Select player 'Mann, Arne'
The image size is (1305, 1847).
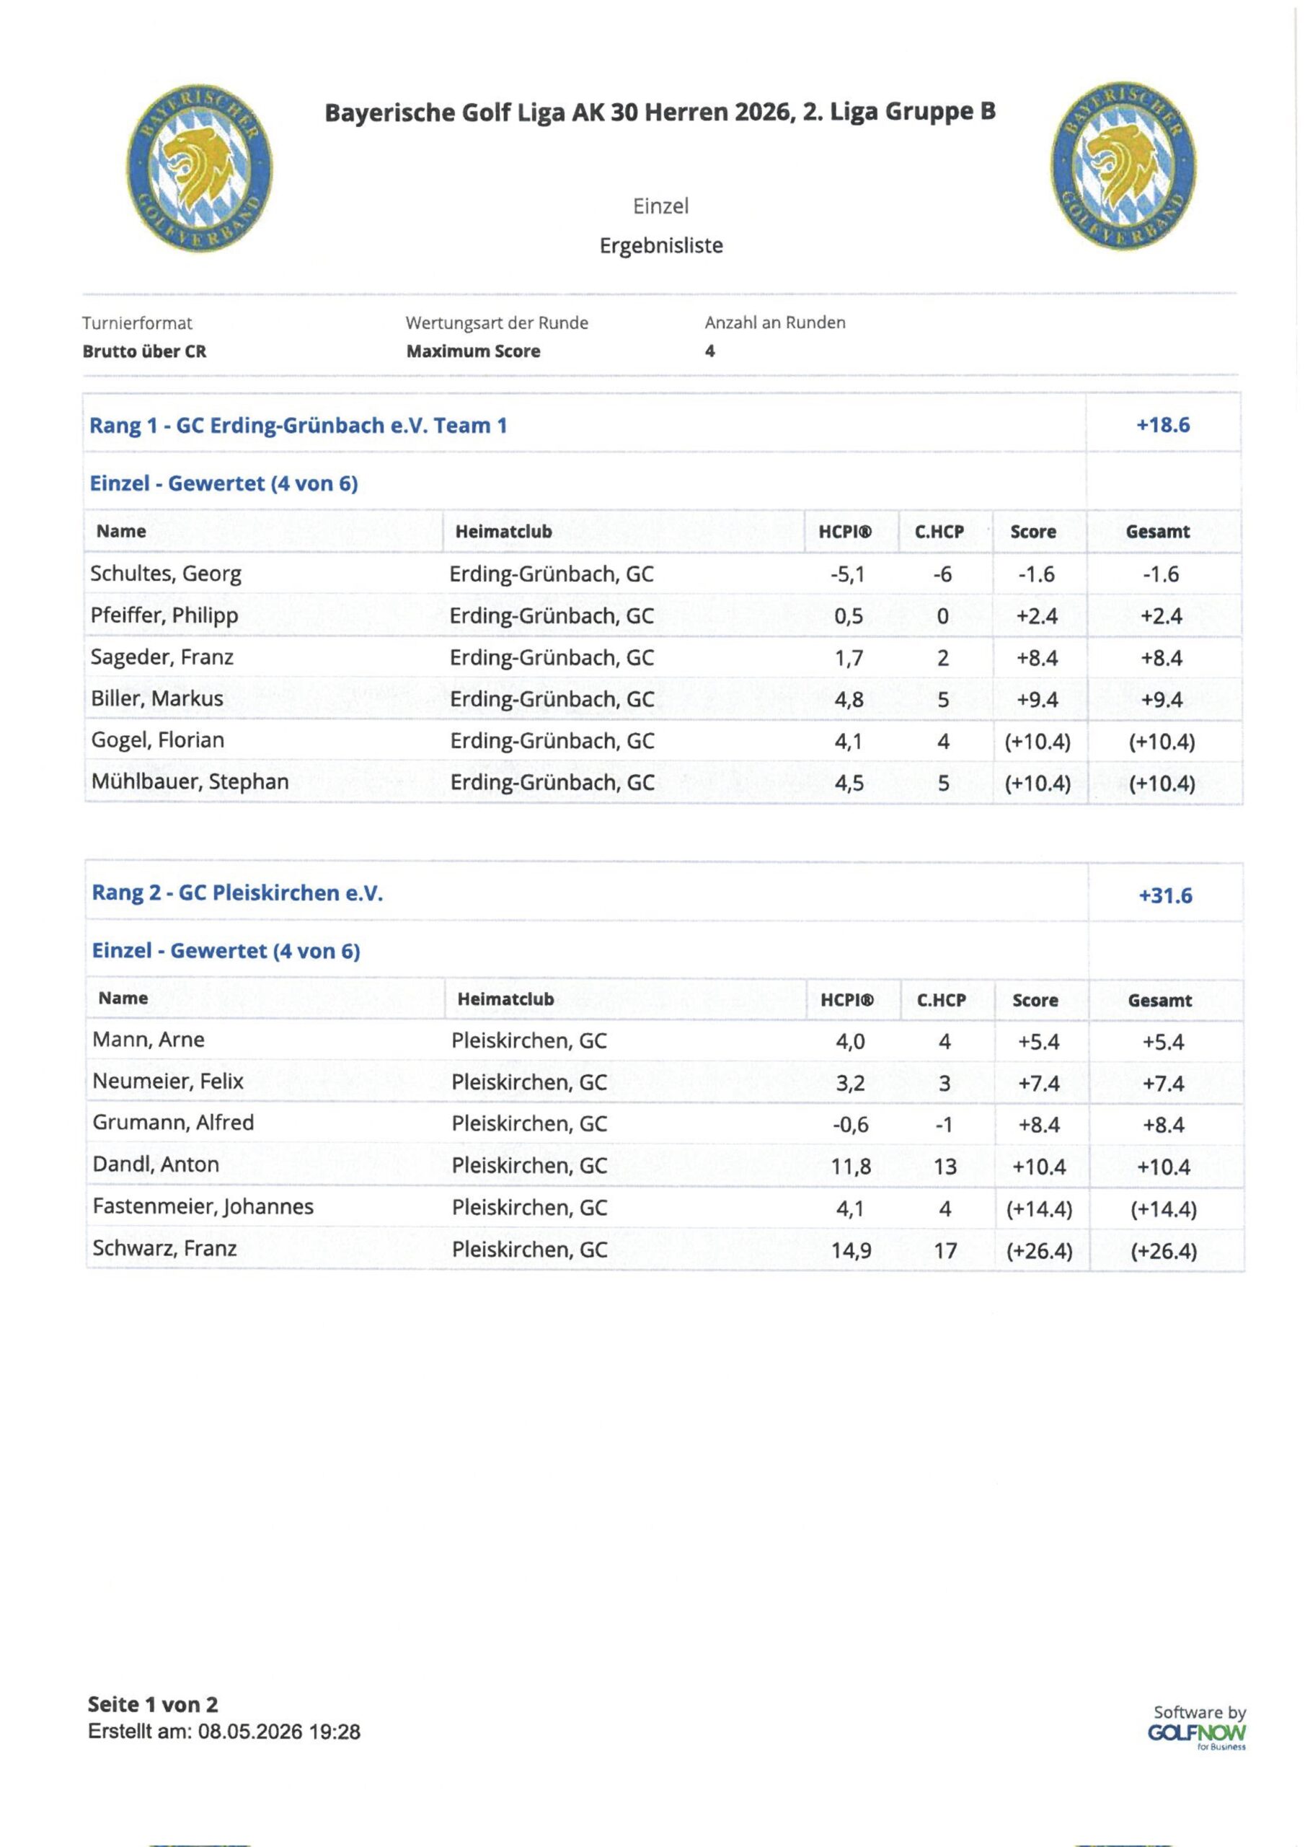pos(149,1040)
